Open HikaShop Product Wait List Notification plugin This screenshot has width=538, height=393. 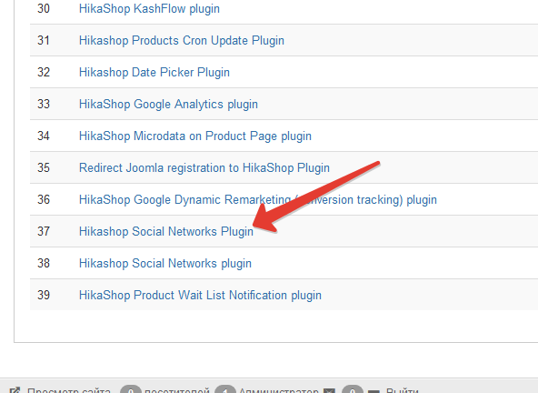point(200,295)
